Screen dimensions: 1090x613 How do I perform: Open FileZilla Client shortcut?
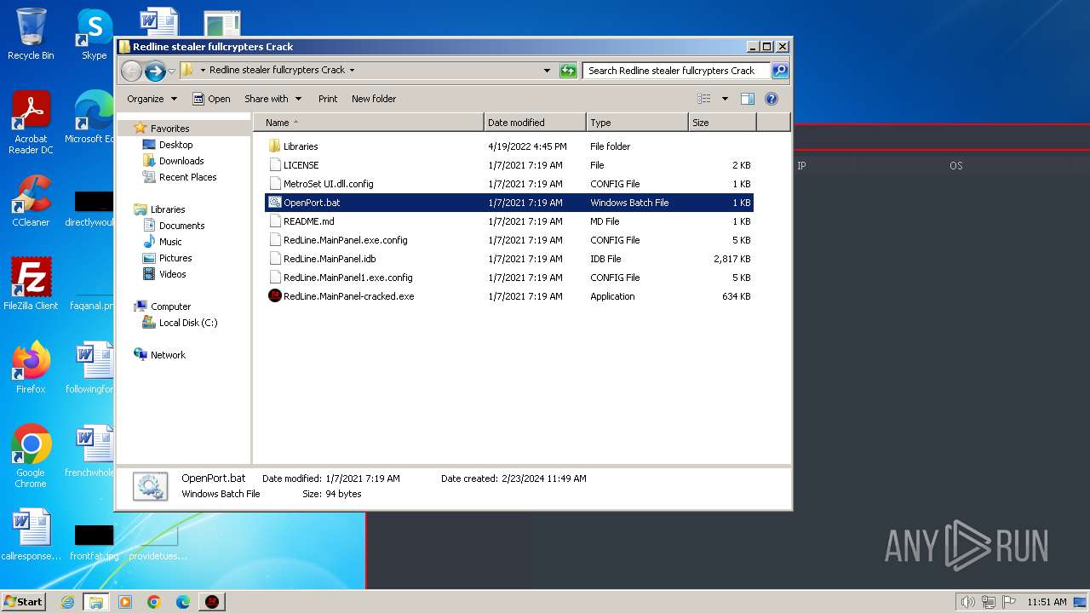[31, 284]
